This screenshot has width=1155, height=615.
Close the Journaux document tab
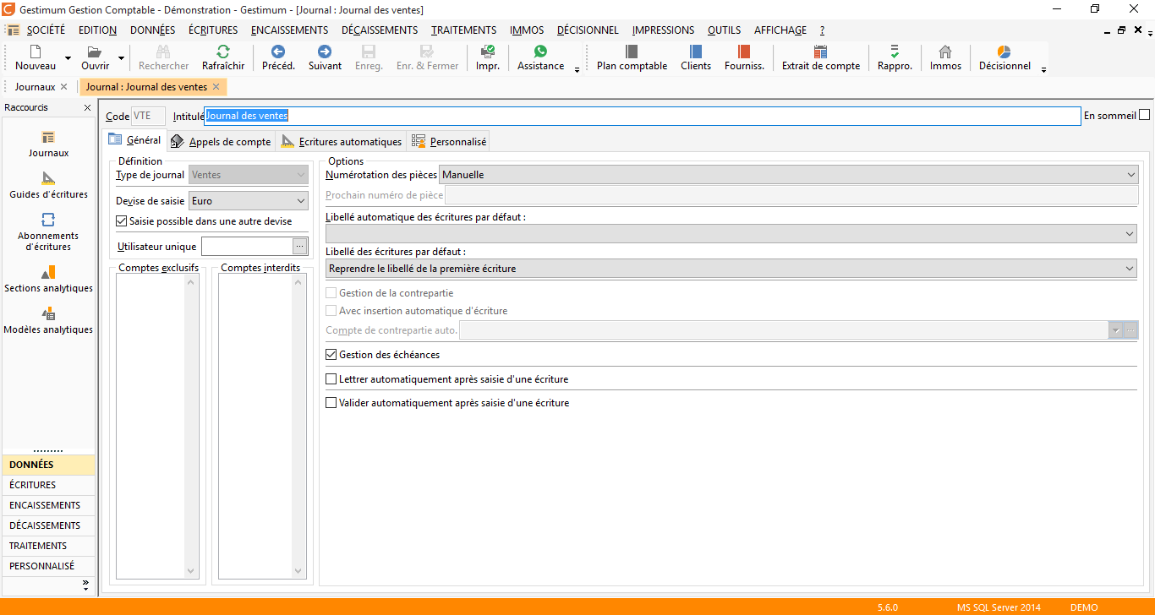63,87
